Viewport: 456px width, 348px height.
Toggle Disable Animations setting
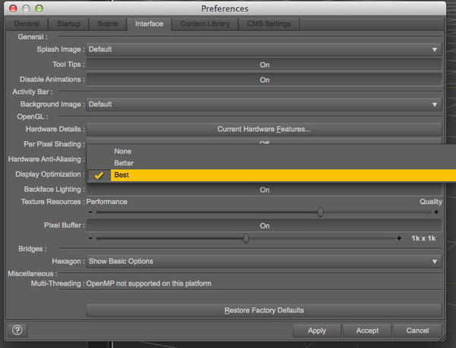(x=264, y=79)
